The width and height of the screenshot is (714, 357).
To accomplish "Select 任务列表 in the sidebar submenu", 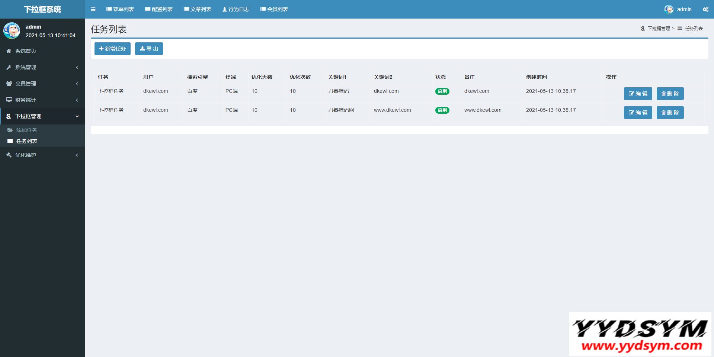I will 26,141.
